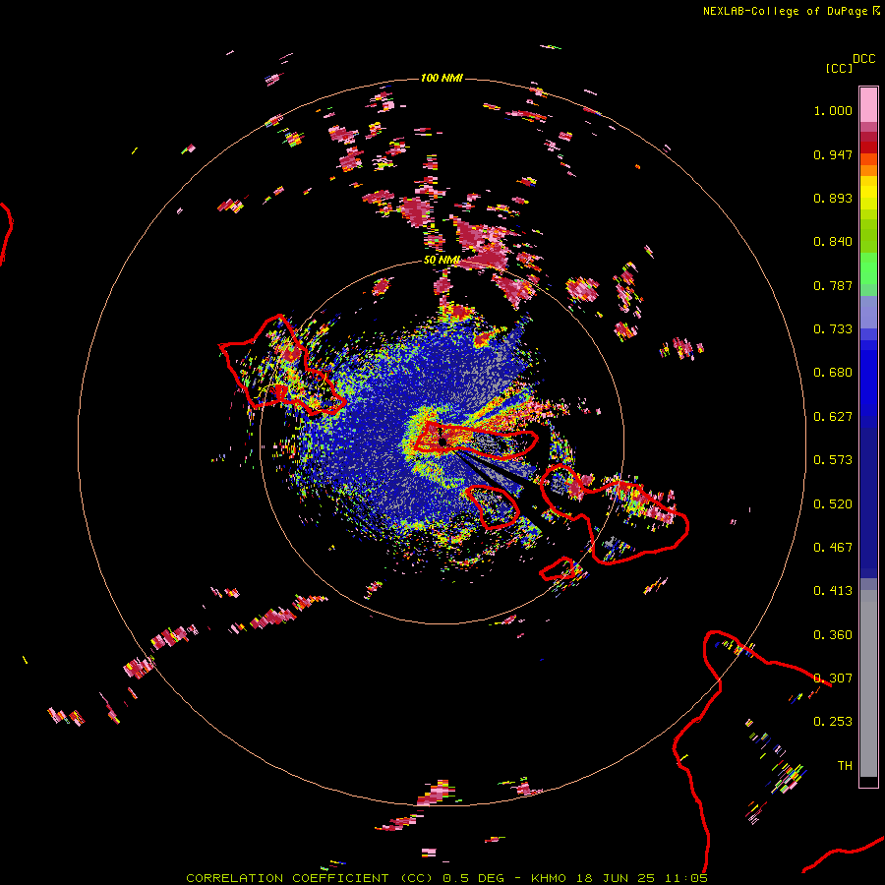Viewport: 885px width, 885px height.
Task: Click the 0.360 scale value
Action: (833, 635)
